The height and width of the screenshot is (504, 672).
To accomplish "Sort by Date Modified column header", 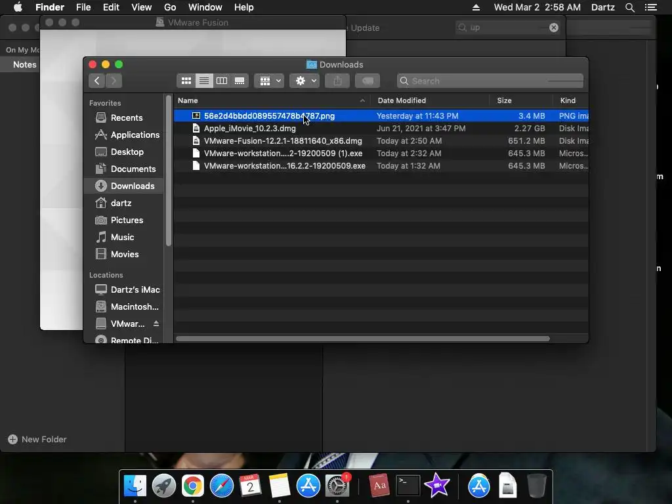I will (430, 100).
